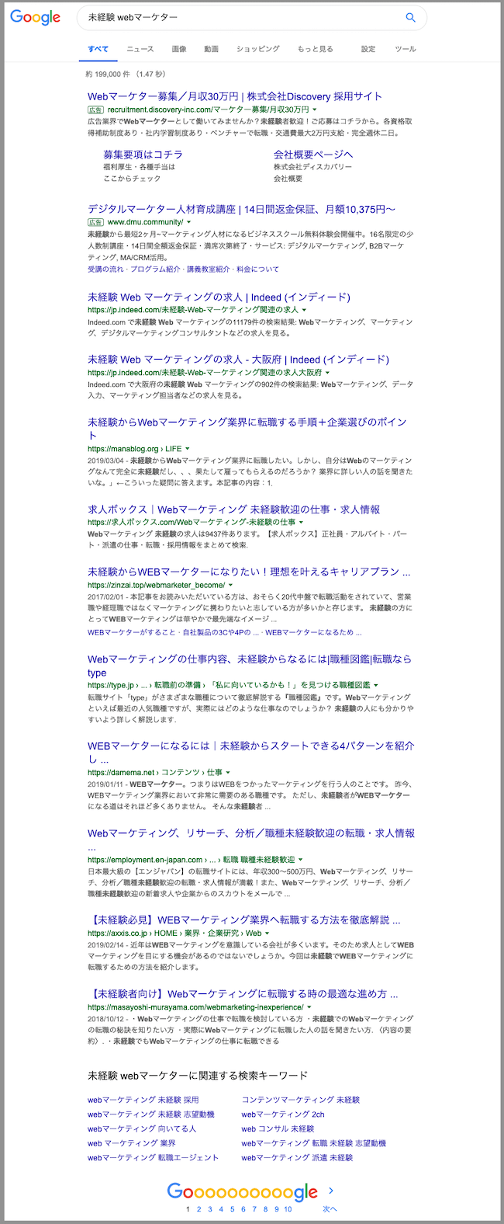Click the 受講の流れ sublink

[105, 269]
